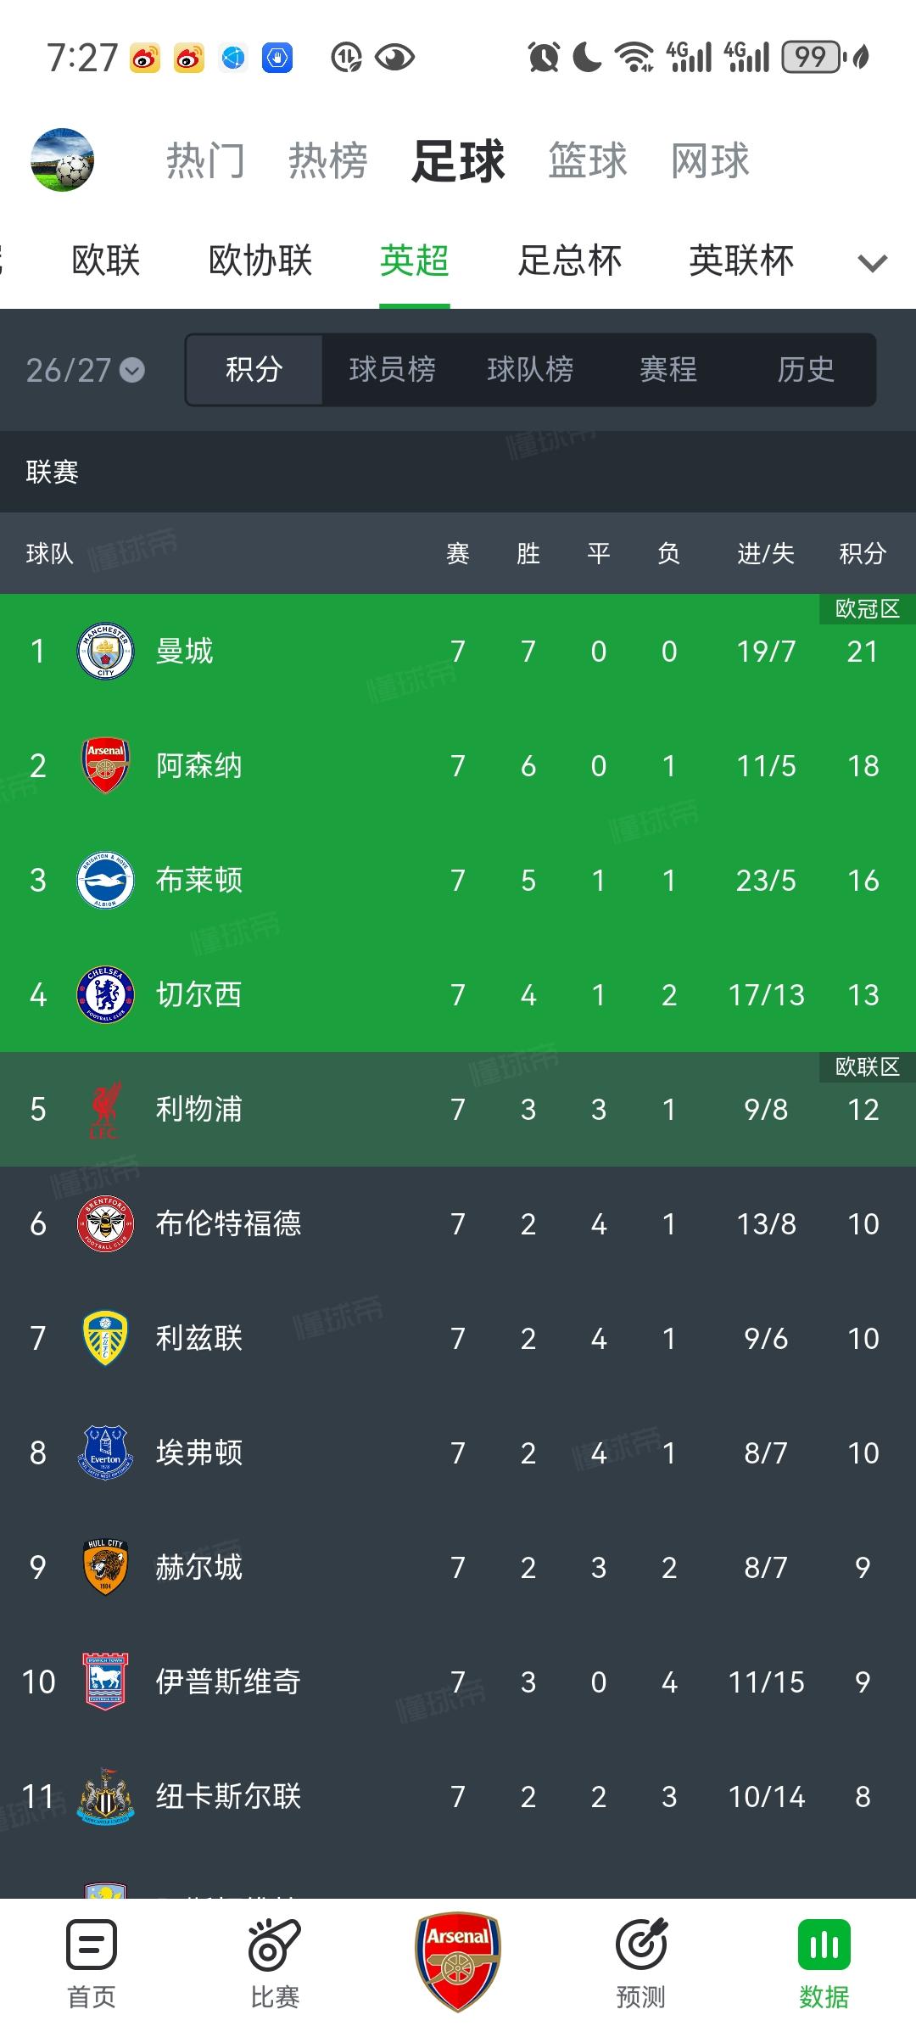Viewport: 916px width, 2026px height.
Task: Tap the Everton club crest
Action: coord(105,1453)
